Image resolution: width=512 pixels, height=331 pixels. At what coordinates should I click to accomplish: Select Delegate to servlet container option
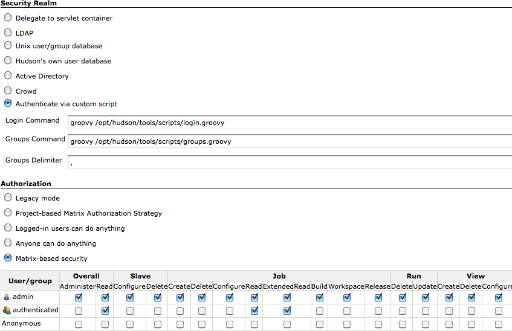(x=8, y=18)
